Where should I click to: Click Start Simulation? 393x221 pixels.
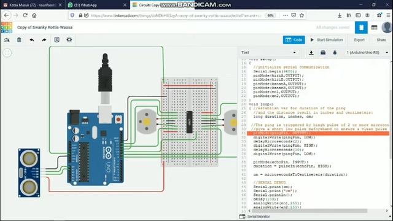point(327,40)
